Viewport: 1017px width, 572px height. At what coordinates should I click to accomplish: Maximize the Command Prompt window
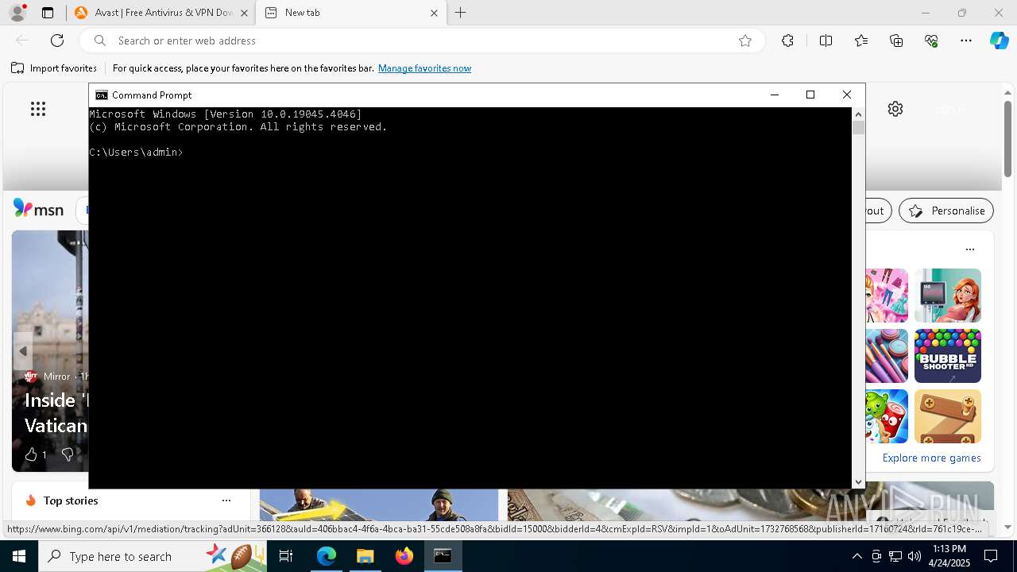810,95
